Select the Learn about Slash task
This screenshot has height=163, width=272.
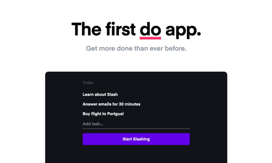click(x=100, y=94)
